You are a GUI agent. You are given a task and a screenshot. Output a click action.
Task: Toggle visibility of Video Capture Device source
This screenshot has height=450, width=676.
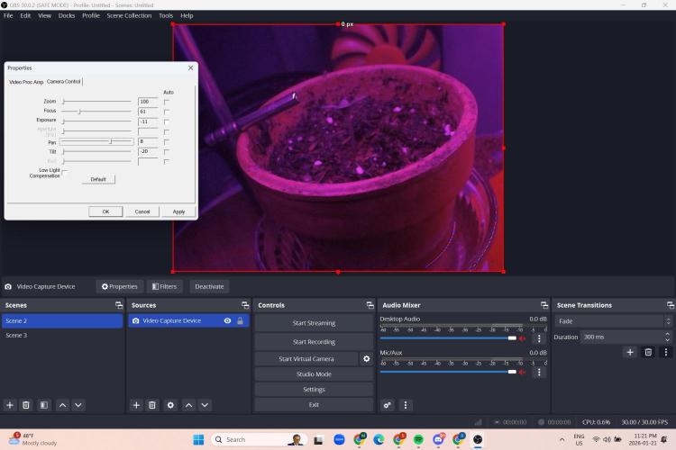tap(227, 320)
